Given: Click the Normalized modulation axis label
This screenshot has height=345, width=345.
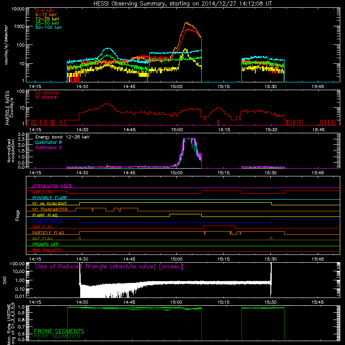Looking at the screenshot, I should (11, 151).
